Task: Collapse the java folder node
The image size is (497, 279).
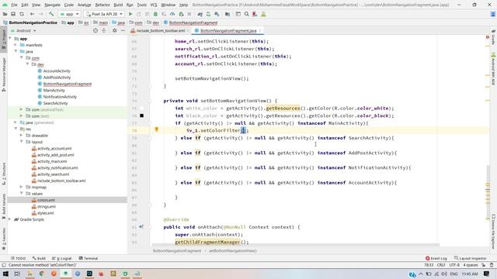Action: [x=16, y=51]
